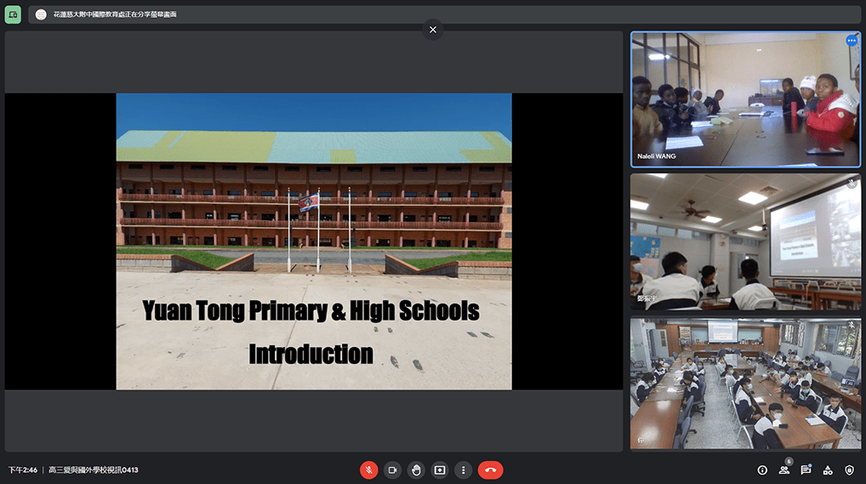This screenshot has height=484, width=866.
Task: Click the shared Yuan Tong Schools slide
Action: [x=313, y=242]
